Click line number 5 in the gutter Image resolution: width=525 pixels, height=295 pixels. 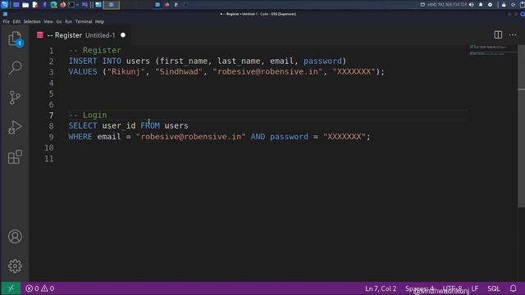[x=51, y=93]
